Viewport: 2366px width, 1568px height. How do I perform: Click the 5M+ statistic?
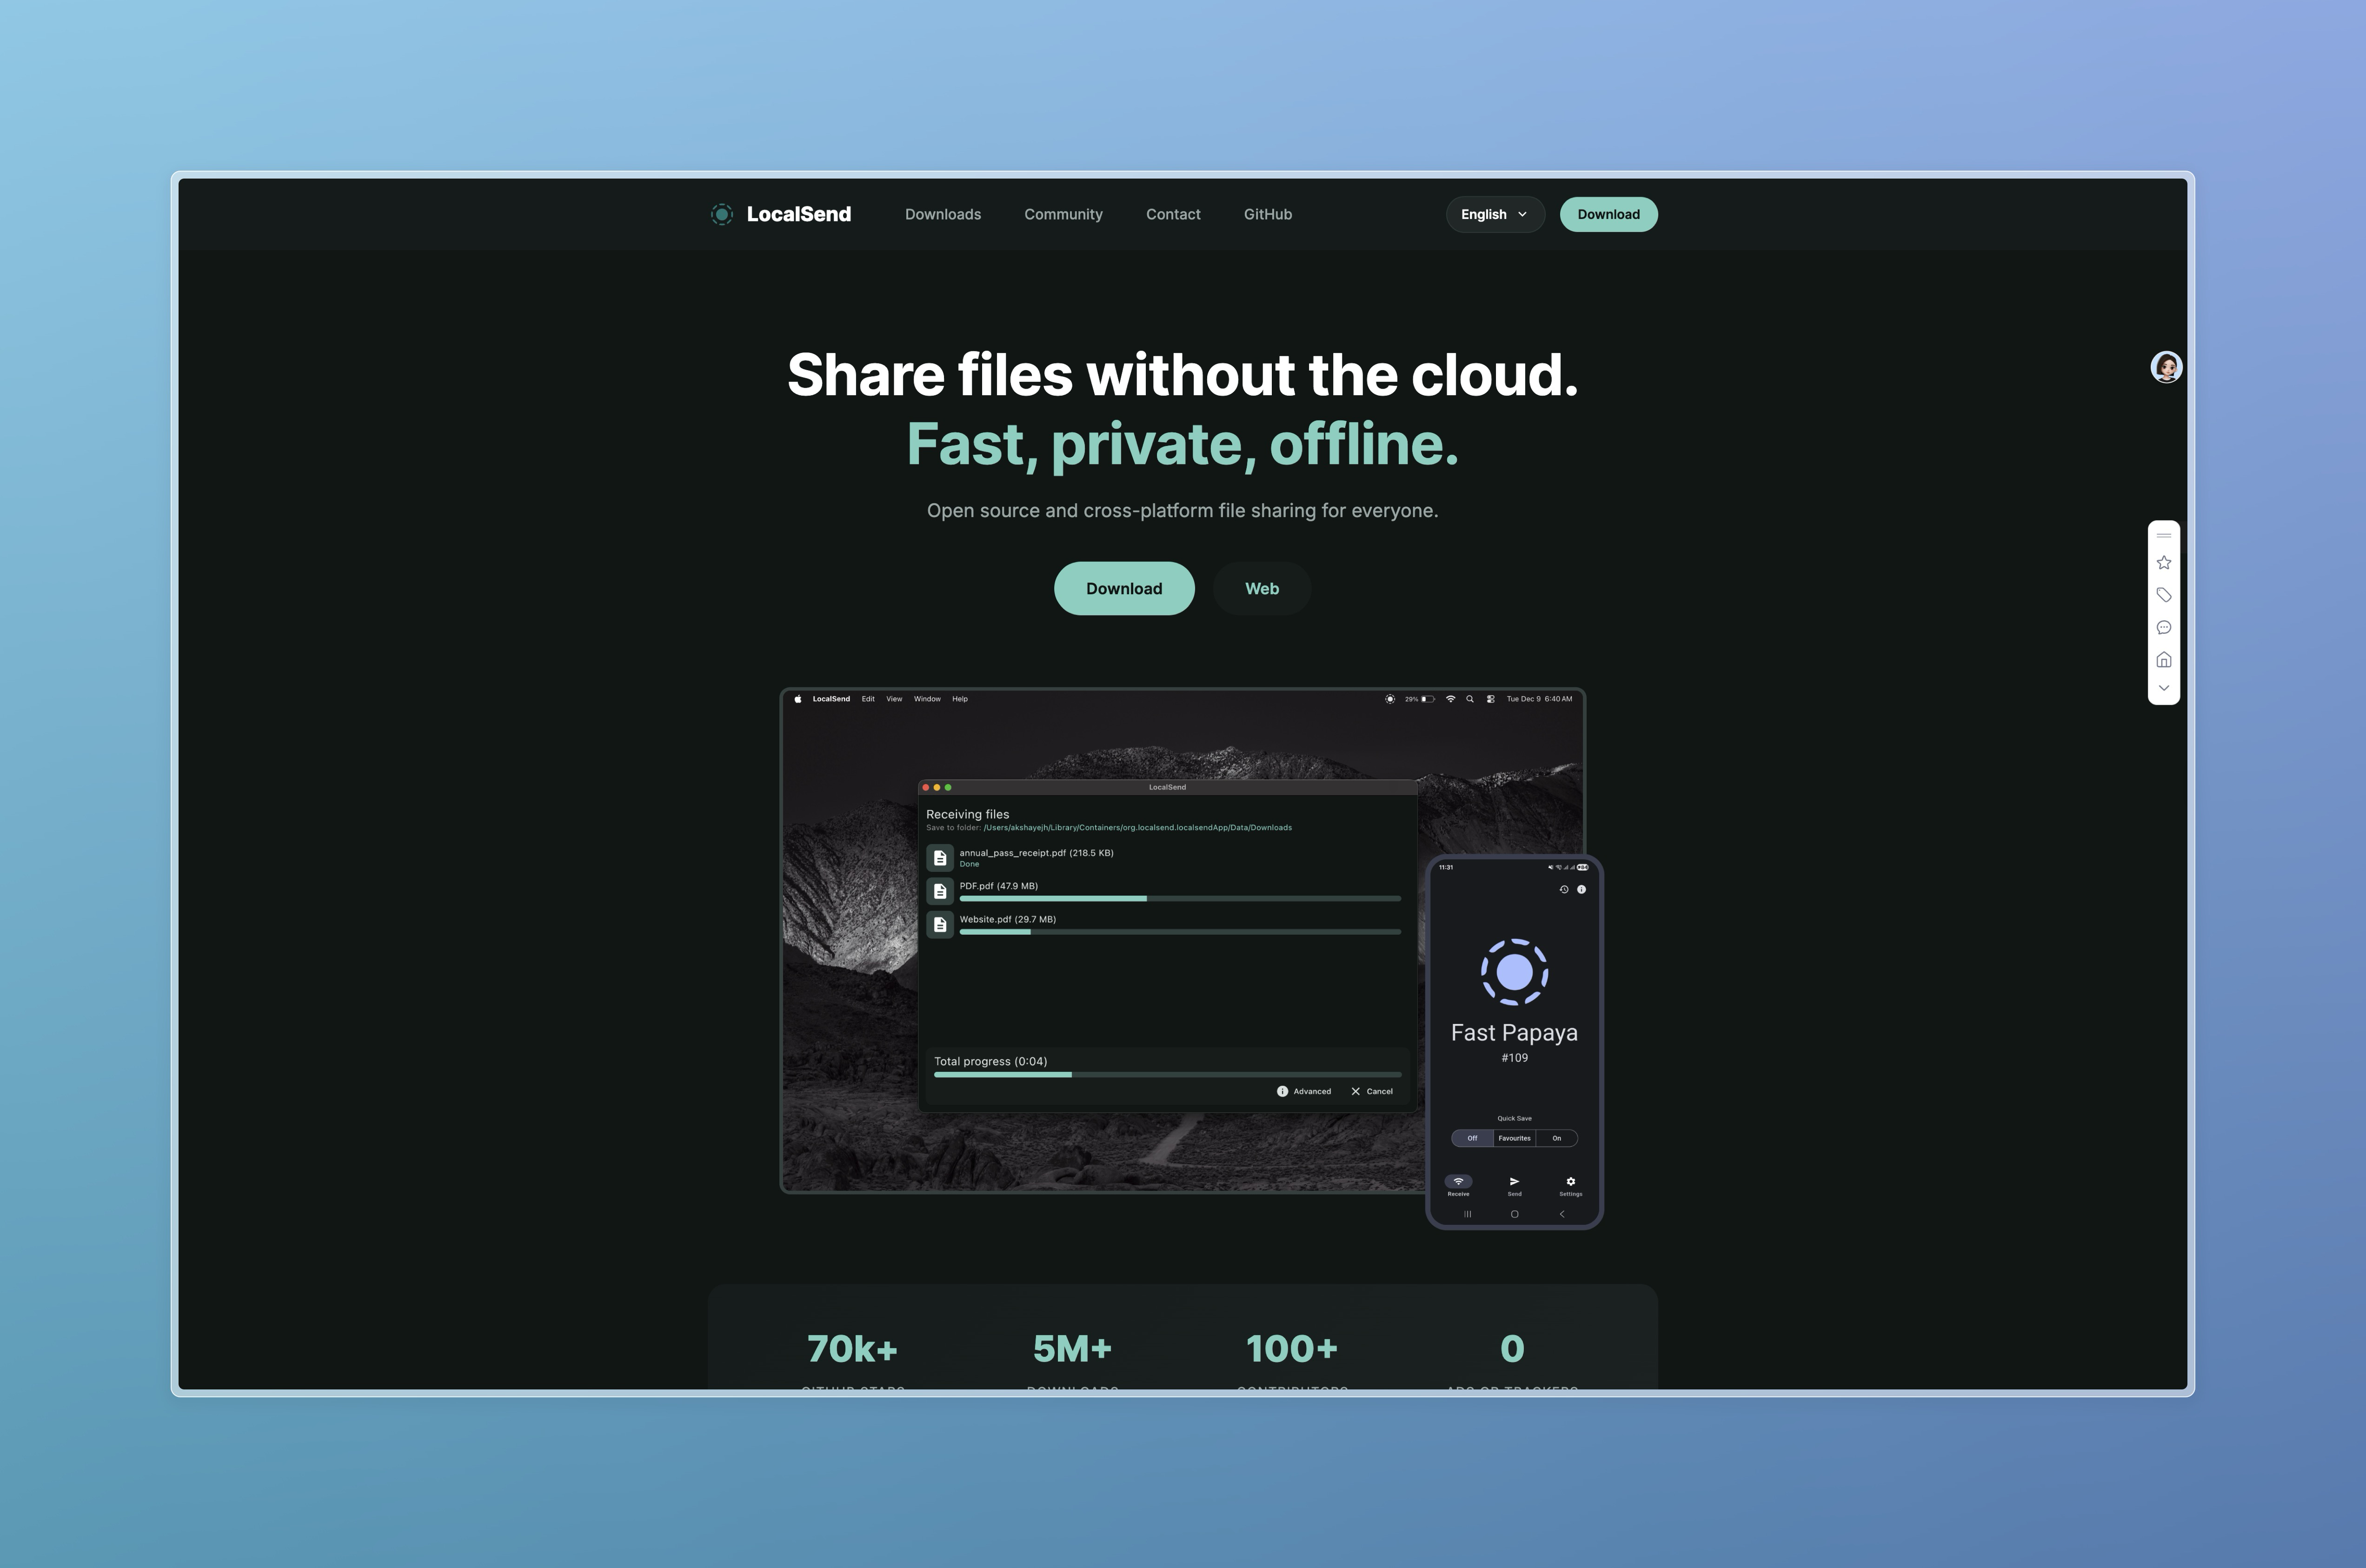1072,1349
